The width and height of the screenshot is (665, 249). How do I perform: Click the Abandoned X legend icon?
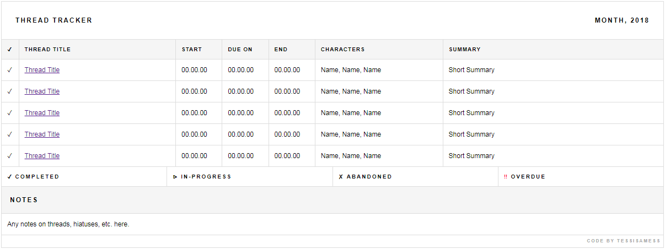pos(341,177)
